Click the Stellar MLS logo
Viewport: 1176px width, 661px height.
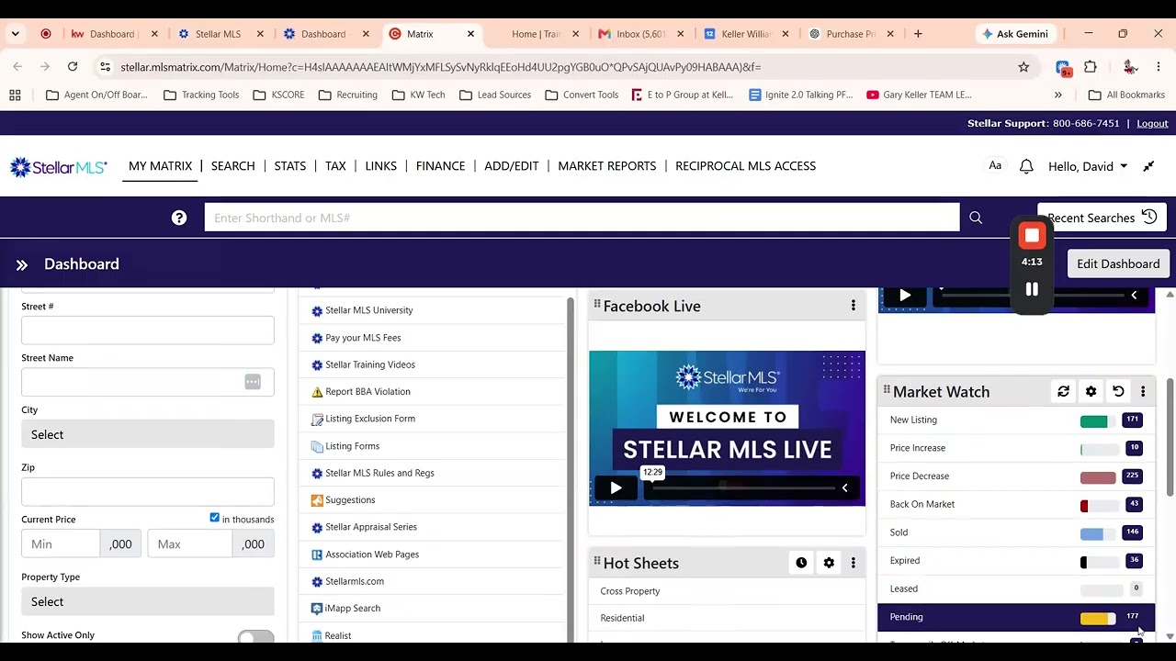[x=59, y=167]
